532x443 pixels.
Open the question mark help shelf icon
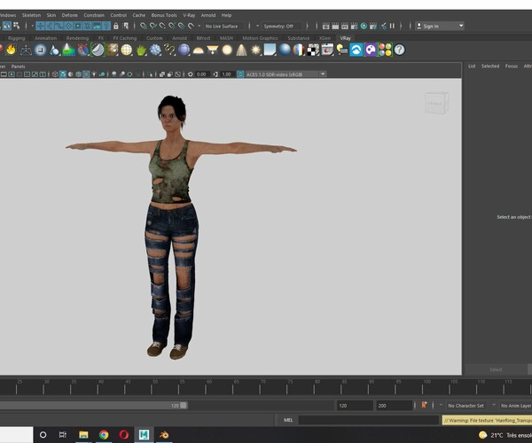[399, 50]
